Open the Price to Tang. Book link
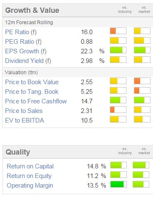This screenshot has width=153, height=198. 32,92
